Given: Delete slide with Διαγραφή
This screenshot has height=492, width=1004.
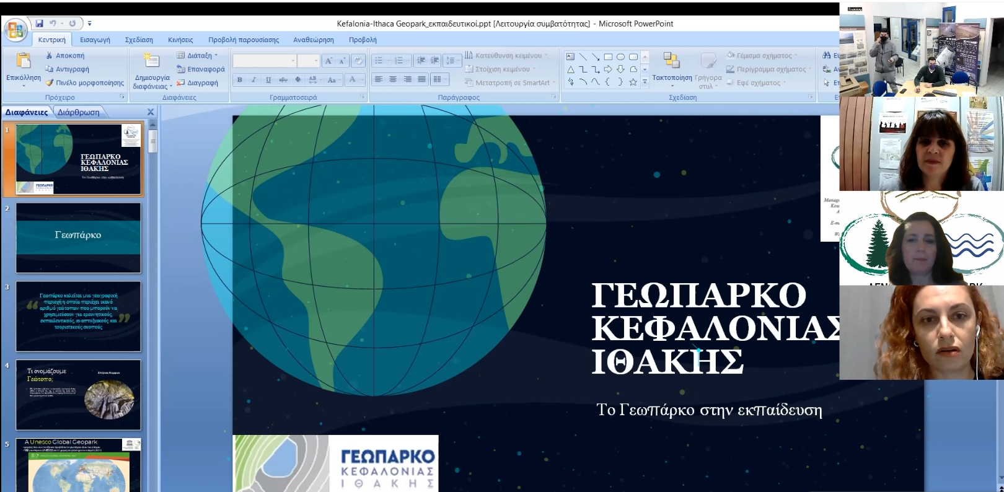Looking at the screenshot, I should click(x=197, y=82).
